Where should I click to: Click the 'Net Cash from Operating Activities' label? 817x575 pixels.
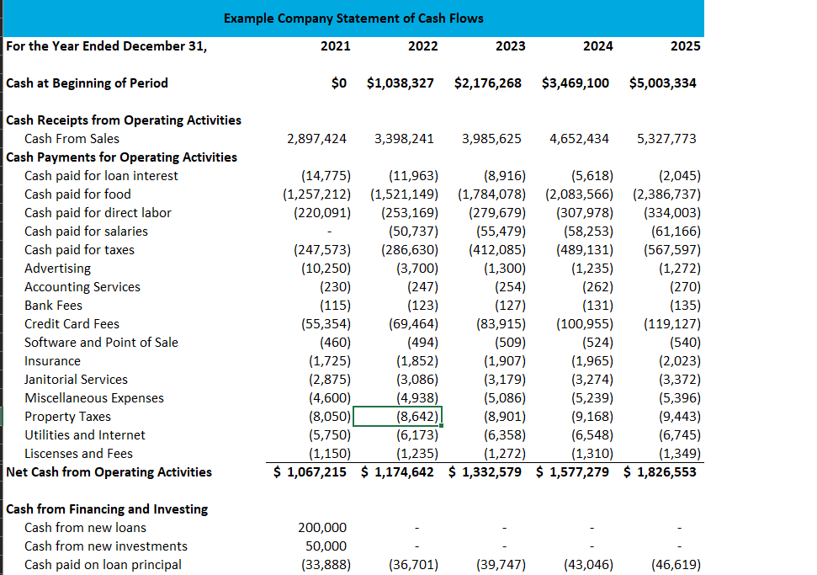109,471
